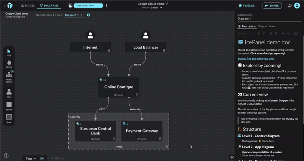The height and width of the screenshot is (161, 304).
Task: Collapse the right sidebar with double chevron
Action: coord(232,157)
